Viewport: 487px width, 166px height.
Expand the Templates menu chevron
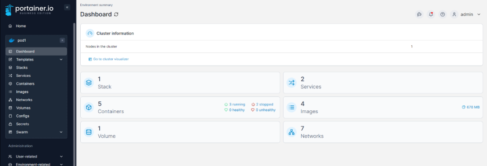(x=61, y=59)
